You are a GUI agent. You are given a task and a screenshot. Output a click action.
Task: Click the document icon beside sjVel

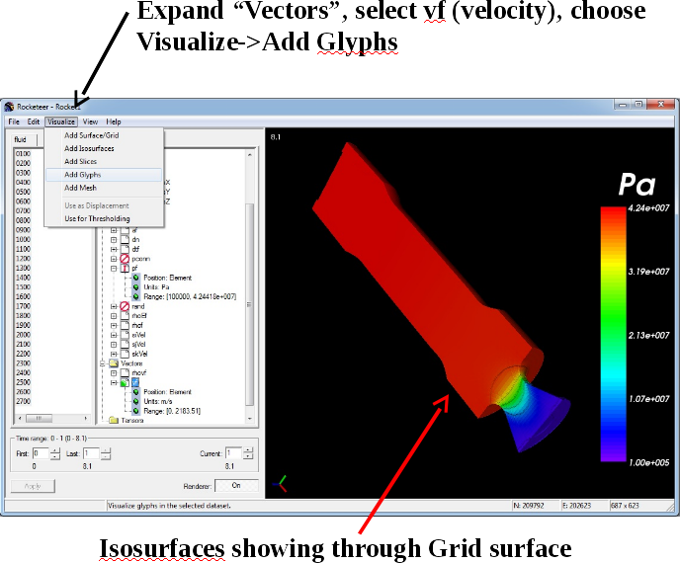click(125, 344)
